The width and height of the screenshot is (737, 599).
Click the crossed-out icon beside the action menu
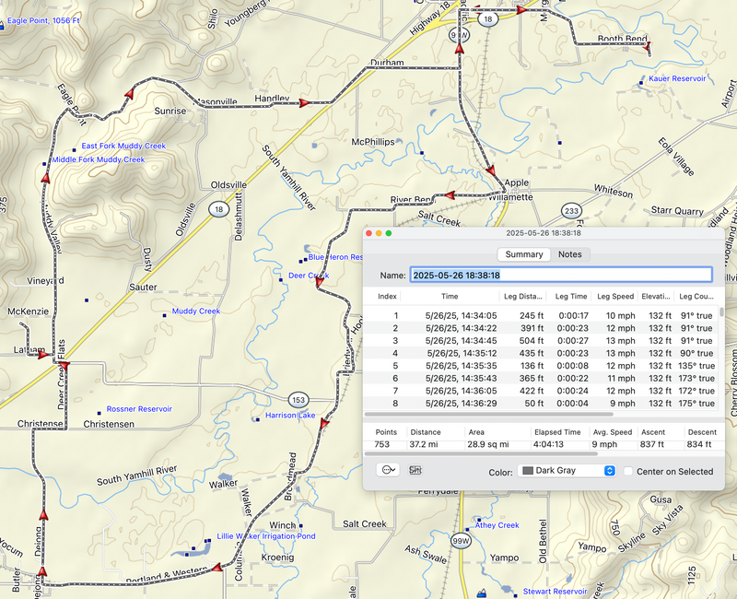(x=415, y=470)
